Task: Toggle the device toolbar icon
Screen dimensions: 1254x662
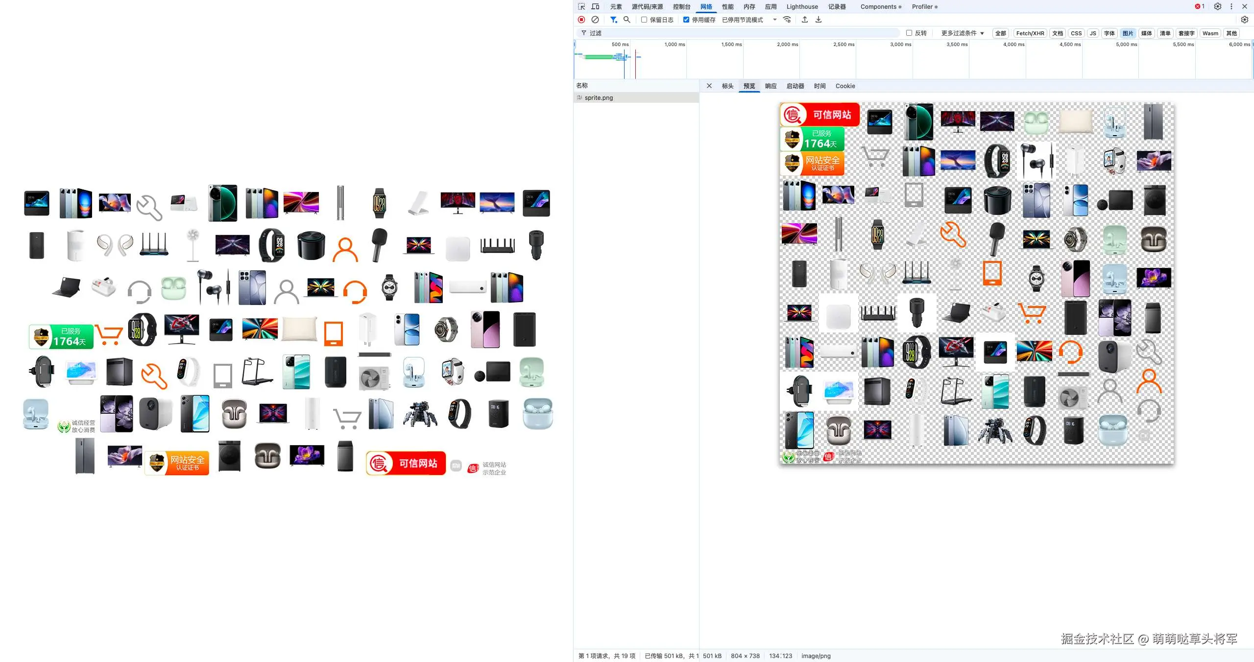Action: click(x=596, y=7)
